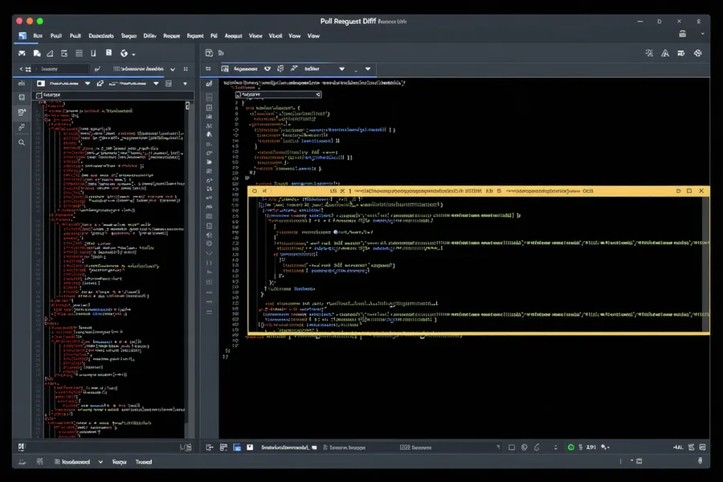Image resolution: width=723 pixels, height=482 pixels.
Task: Click the left code panel vertical scrollbar
Action: pos(187,268)
